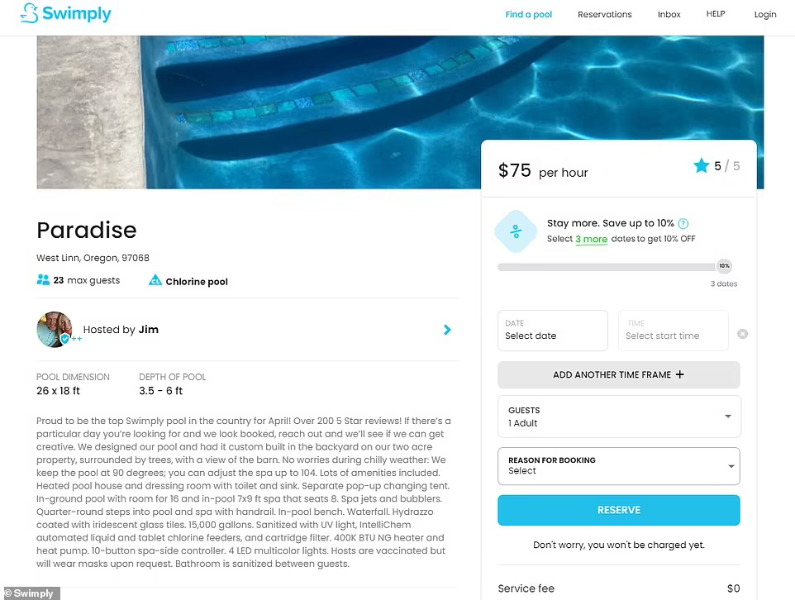
Task: Click the star rating icon
Action: point(701,165)
